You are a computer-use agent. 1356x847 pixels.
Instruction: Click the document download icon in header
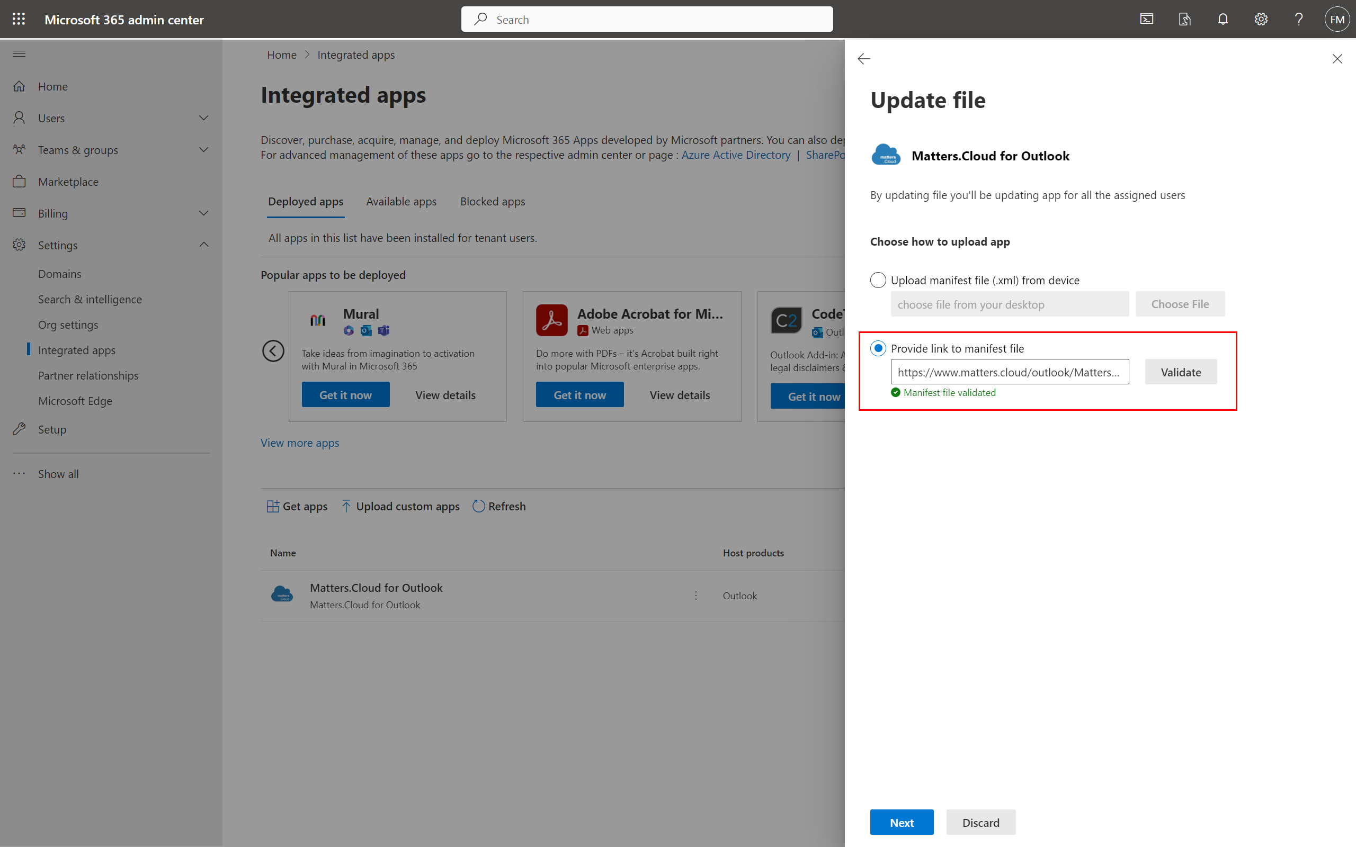[1184, 19]
